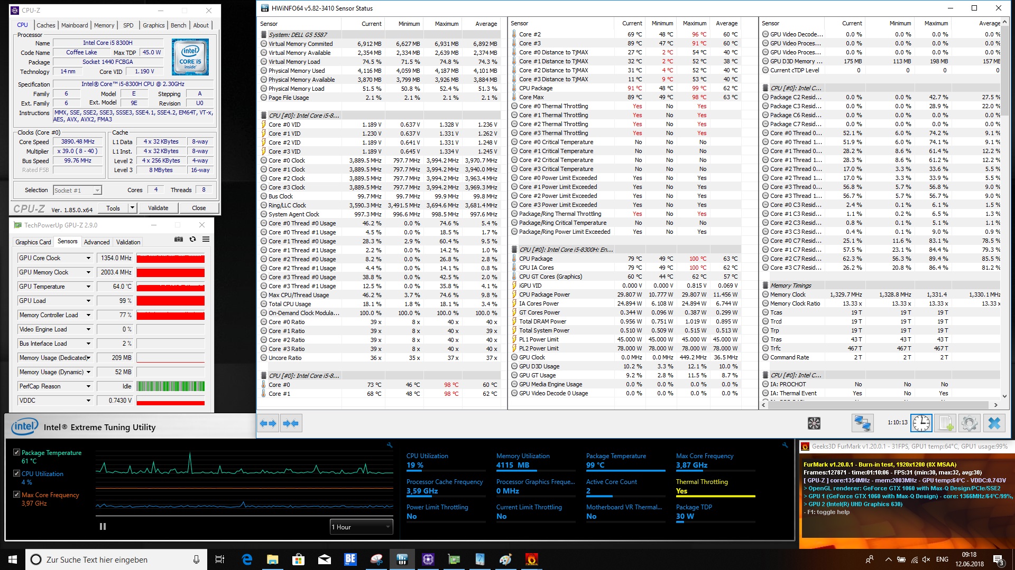Click the HWiNFO fan control icon
Viewport: 1015px width, 570px height.
(814, 423)
